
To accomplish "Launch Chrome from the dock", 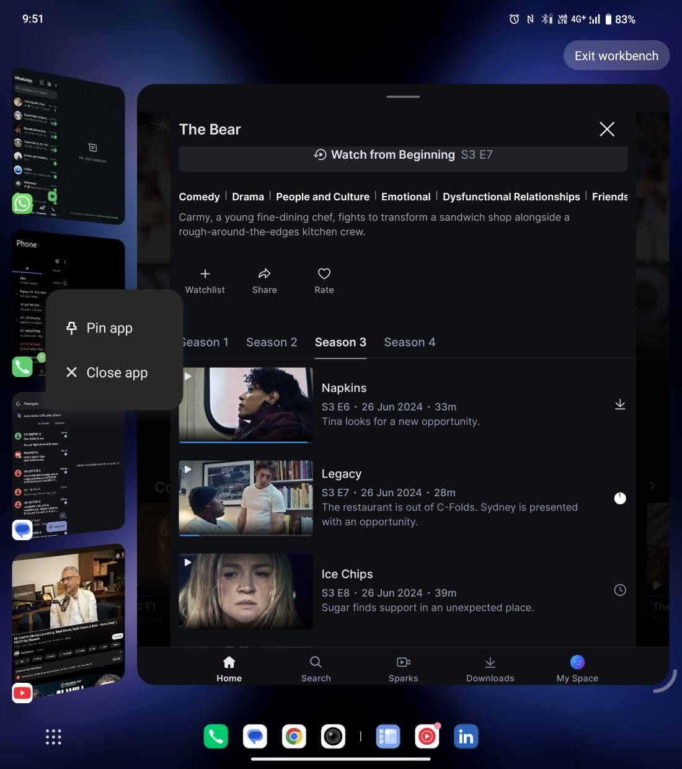I will (294, 737).
